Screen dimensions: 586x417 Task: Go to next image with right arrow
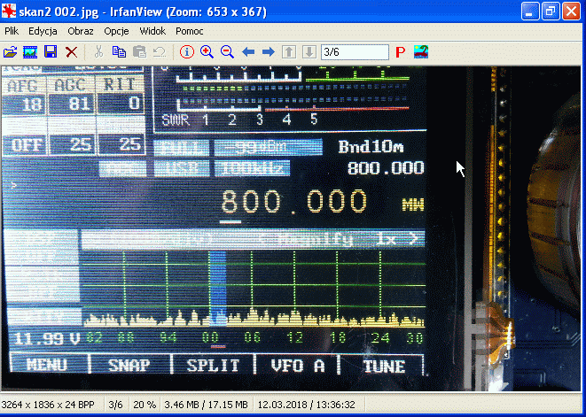point(268,52)
